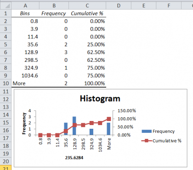Click the 100.00% cell
The image size is (193, 170).
coord(87,83)
